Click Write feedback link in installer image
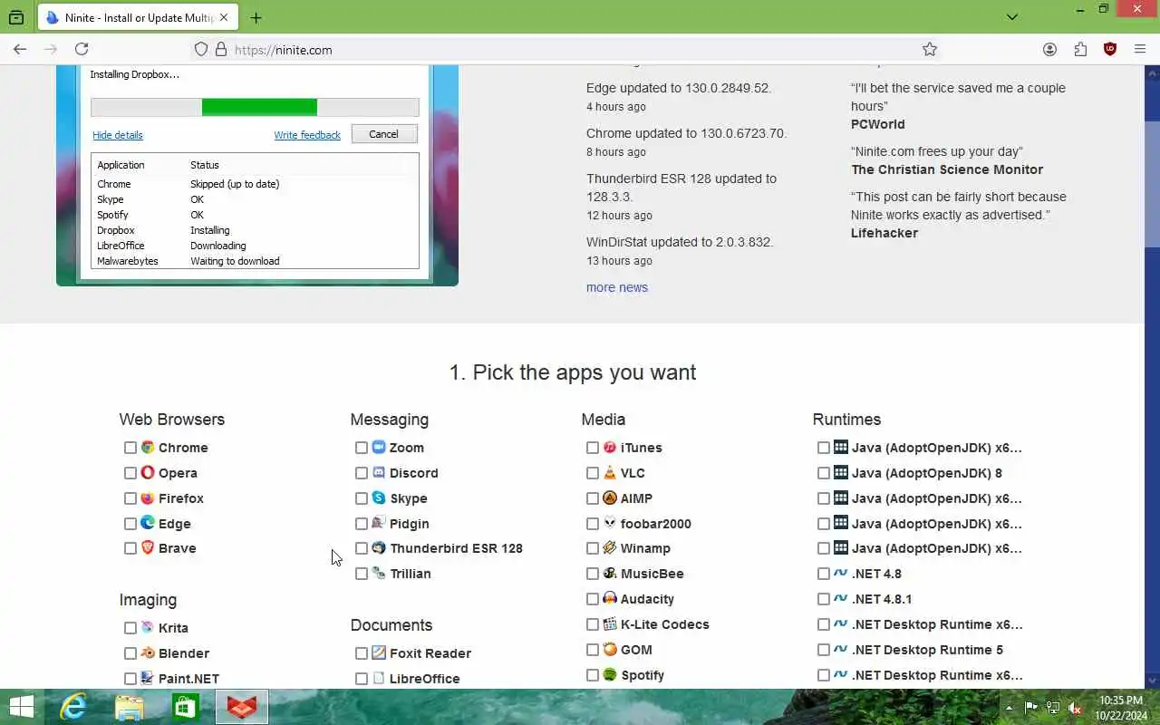Screen dimensions: 1160x725 [307, 135]
